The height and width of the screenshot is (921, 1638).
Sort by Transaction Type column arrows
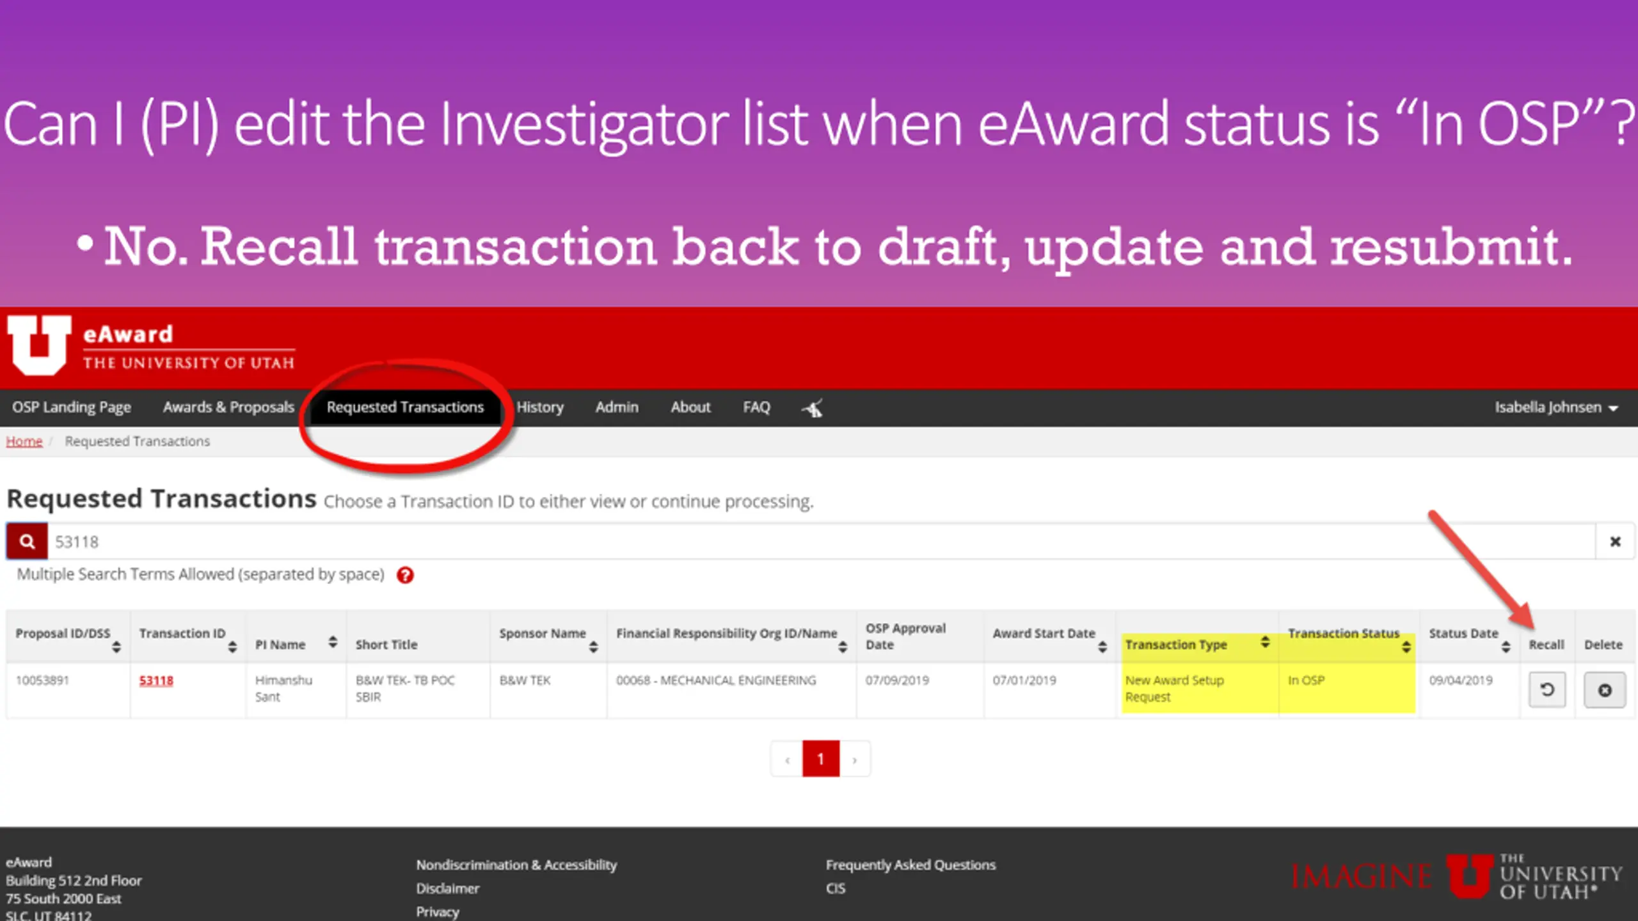tap(1265, 642)
